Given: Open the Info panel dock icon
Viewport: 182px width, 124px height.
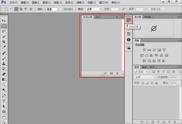Looking at the screenshot, I should click(129, 40).
